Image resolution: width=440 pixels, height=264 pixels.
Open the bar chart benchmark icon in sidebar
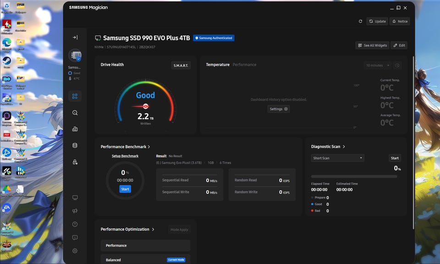click(75, 129)
